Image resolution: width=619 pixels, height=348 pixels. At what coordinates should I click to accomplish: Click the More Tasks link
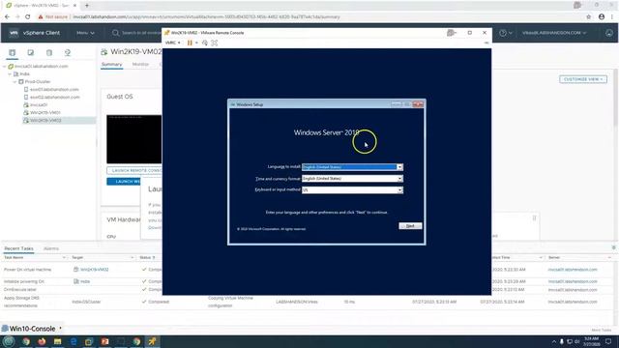602,330
